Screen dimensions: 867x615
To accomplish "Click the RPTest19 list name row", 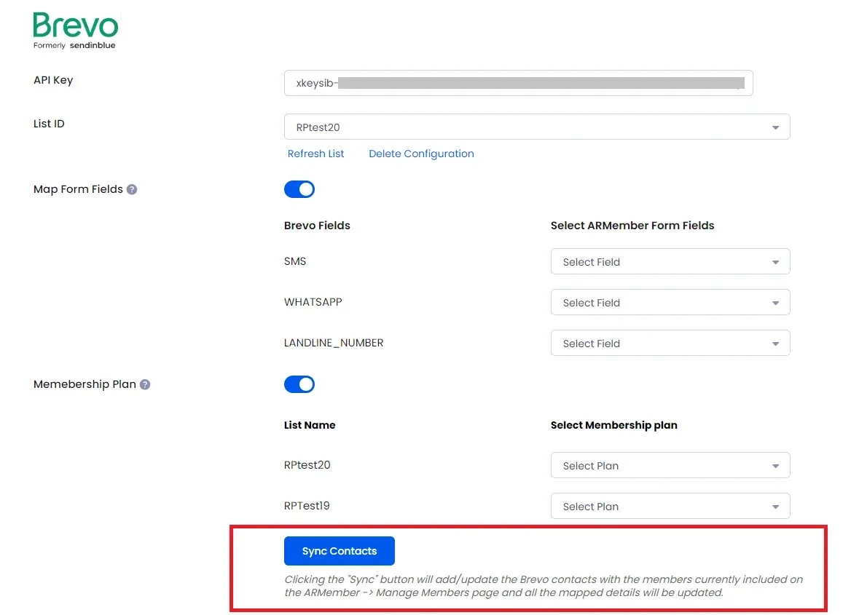I will coord(306,506).
